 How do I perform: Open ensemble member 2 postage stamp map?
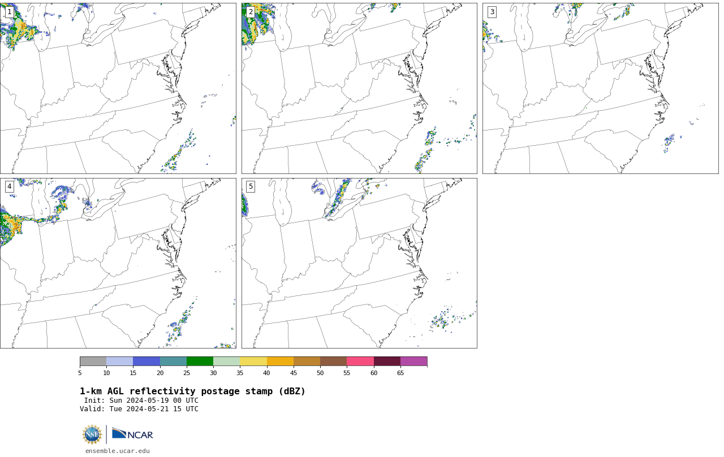(359, 88)
